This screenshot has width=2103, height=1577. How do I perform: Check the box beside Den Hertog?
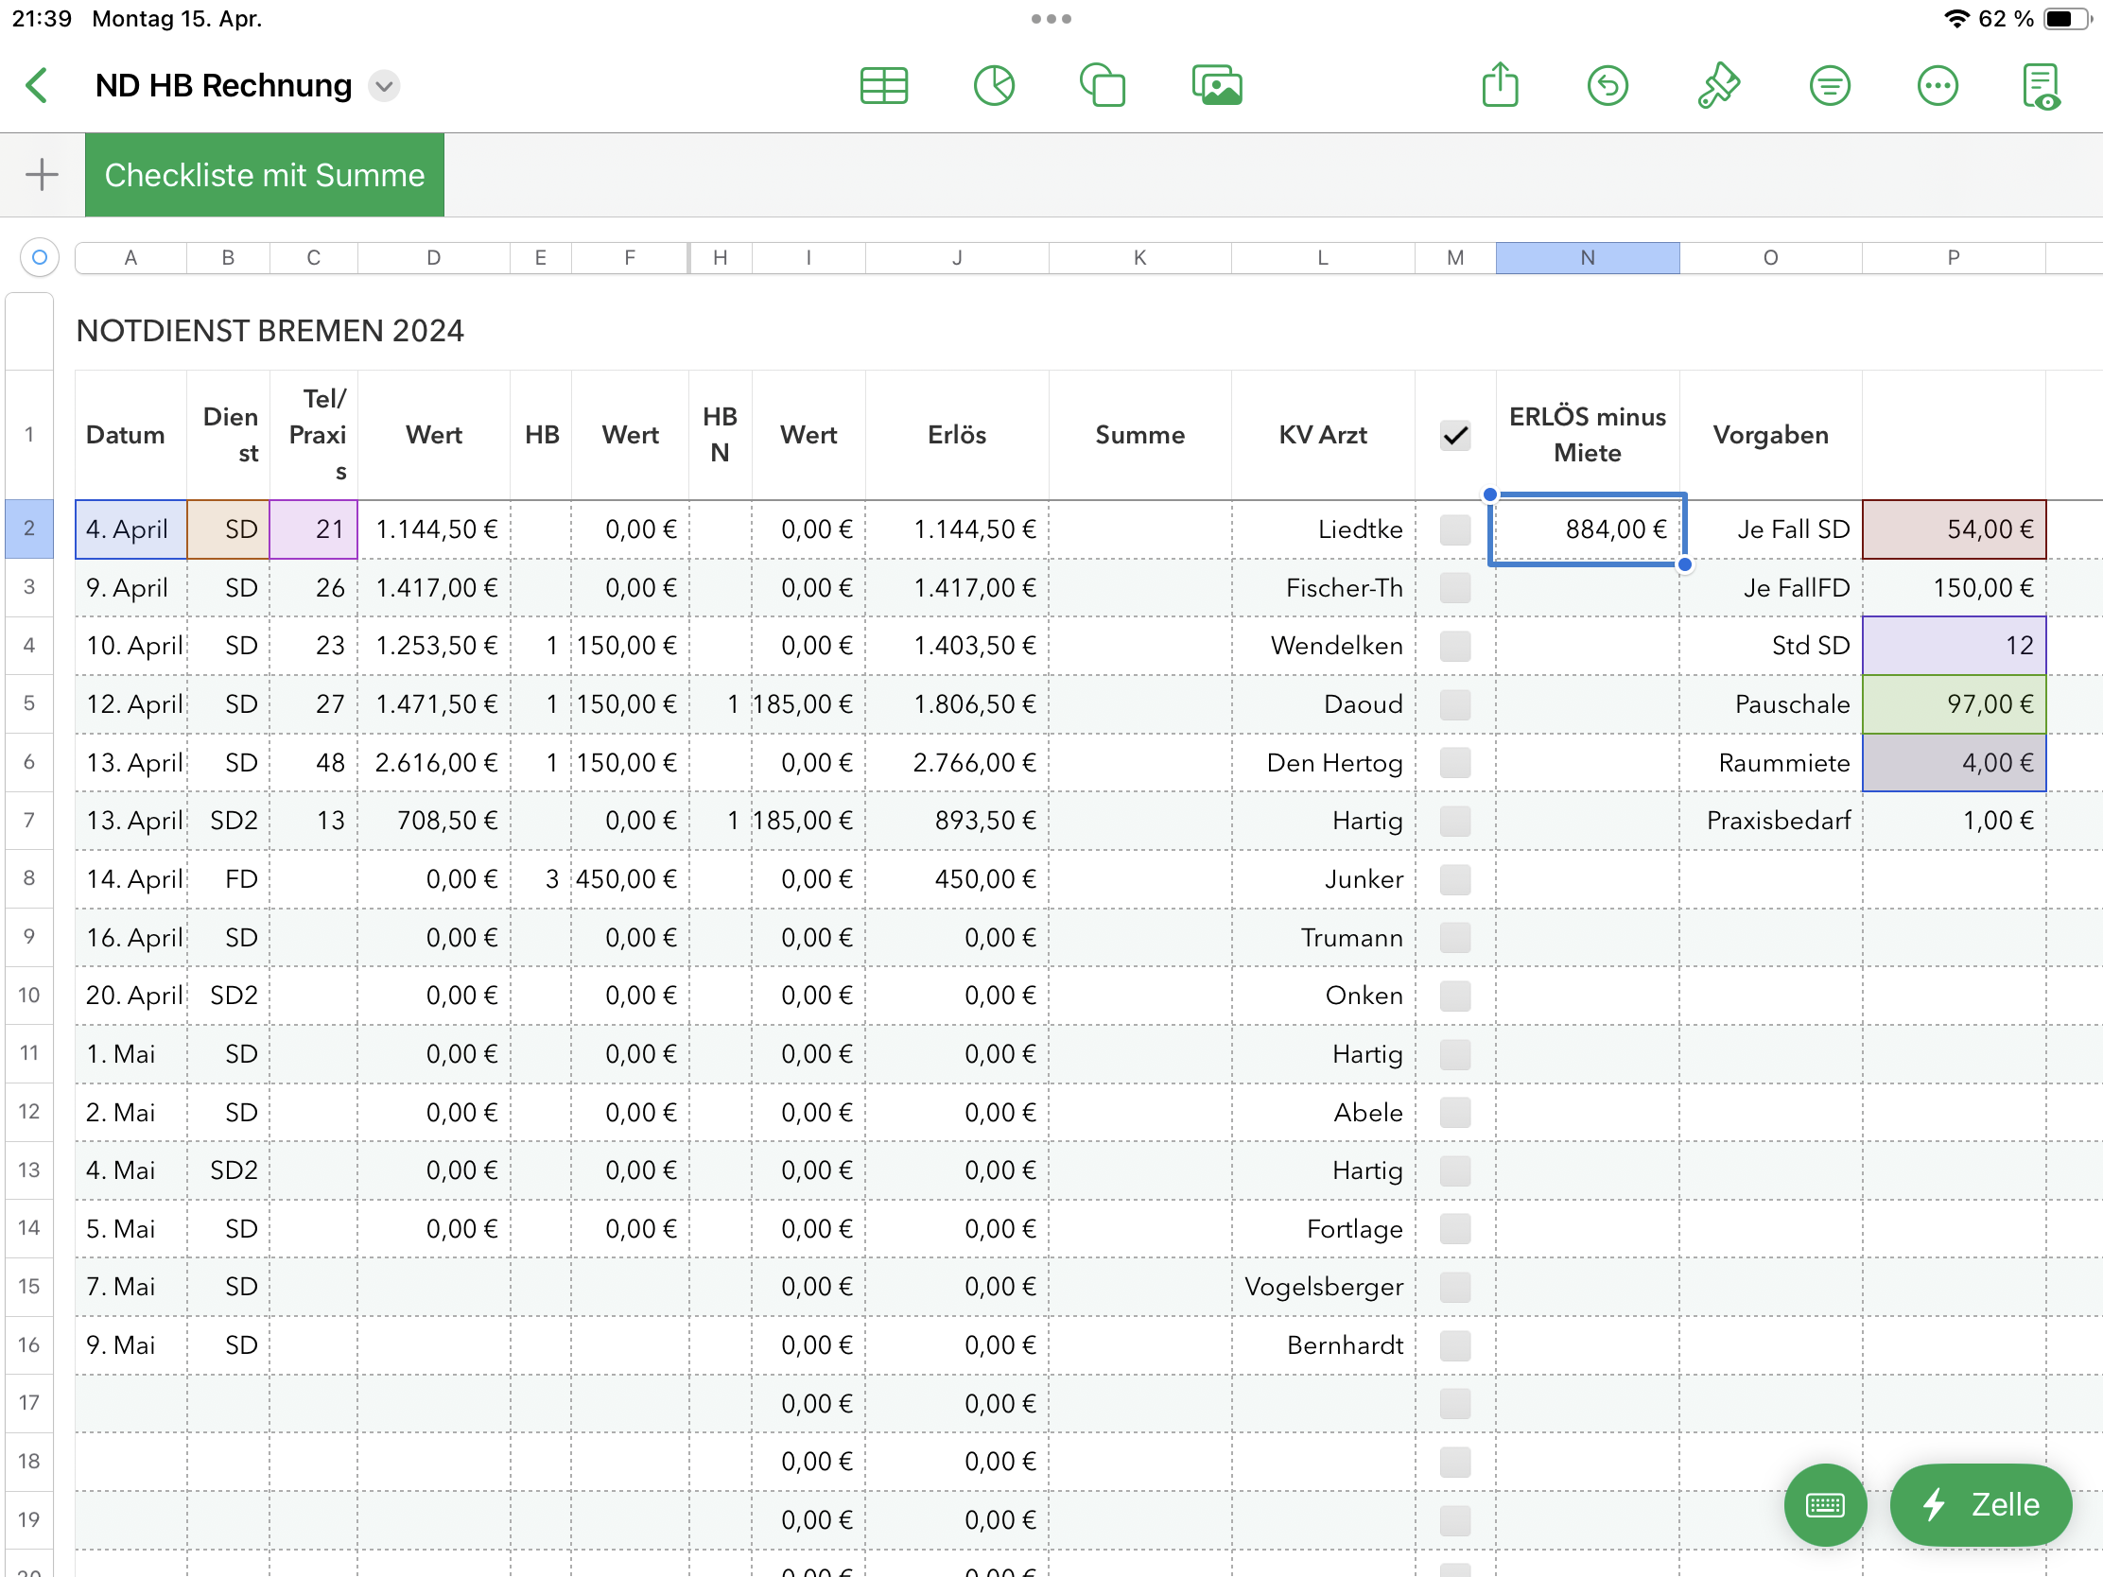pos(1454,762)
